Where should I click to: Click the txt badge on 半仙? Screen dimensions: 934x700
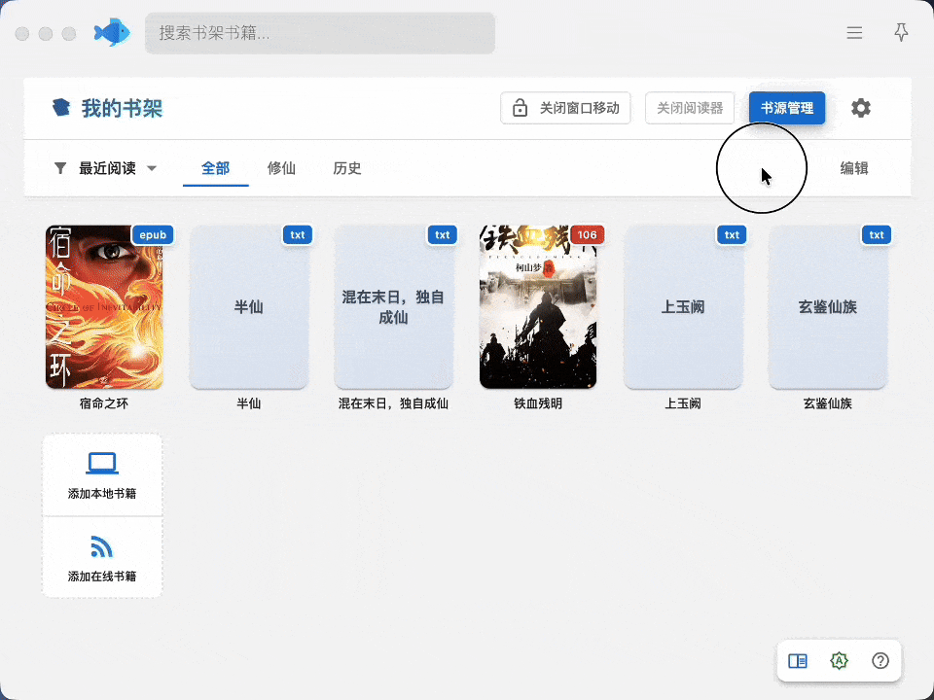(x=298, y=234)
